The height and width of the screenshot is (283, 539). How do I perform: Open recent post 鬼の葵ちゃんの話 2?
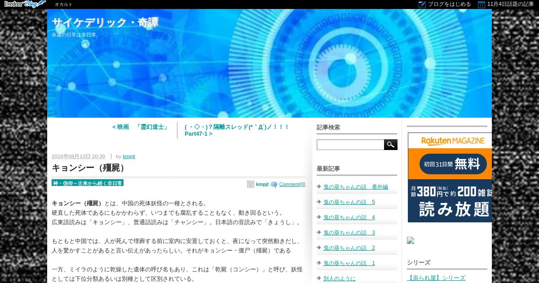(x=349, y=248)
